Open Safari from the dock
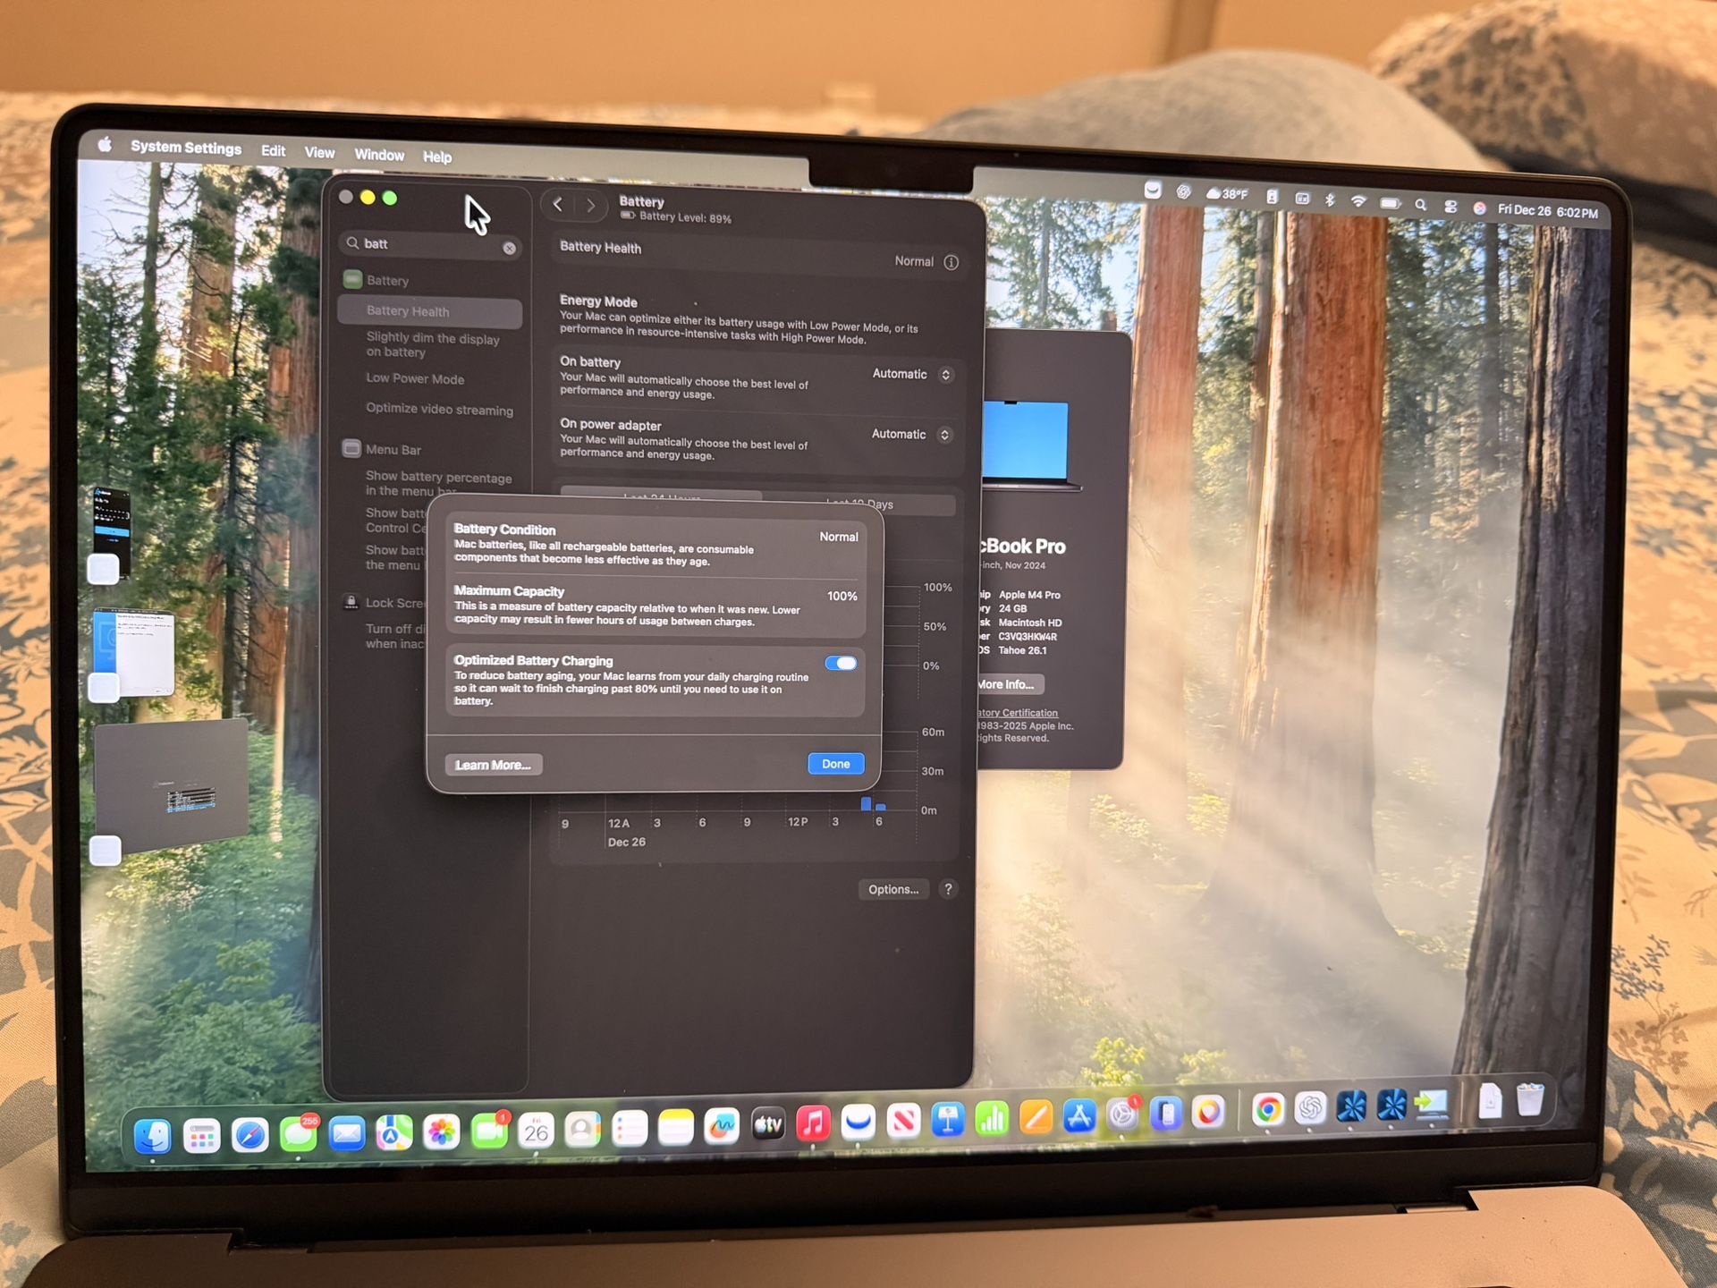1717x1288 pixels. (x=250, y=1135)
